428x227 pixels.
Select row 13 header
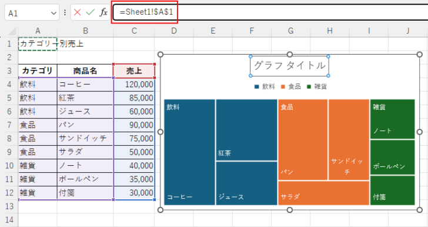[9, 206]
